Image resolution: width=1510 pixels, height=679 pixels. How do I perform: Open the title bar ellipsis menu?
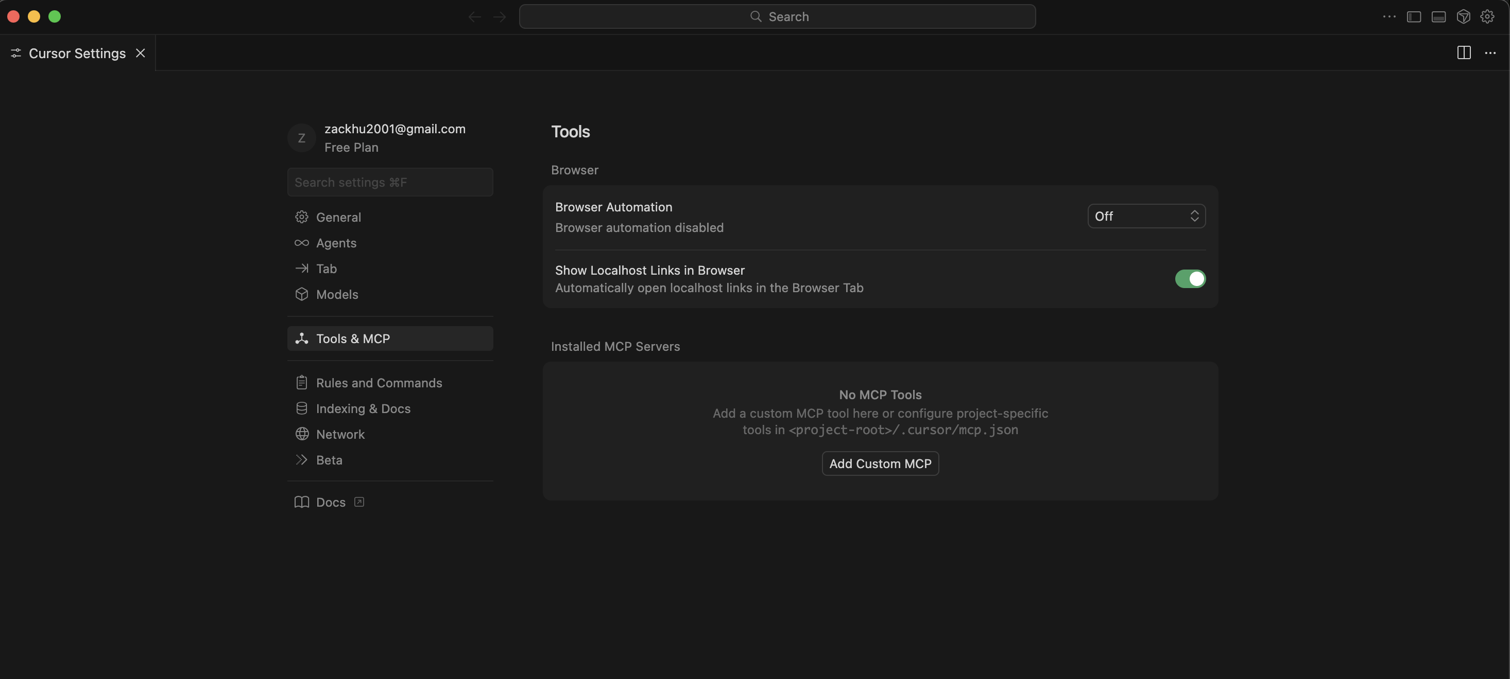click(x=1388, y=16)
